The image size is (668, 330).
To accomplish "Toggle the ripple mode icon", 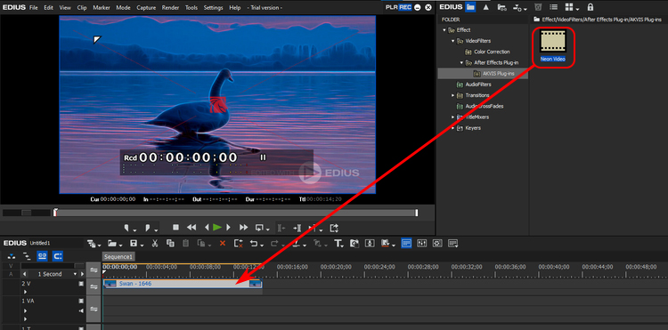I will pos(27,256).
